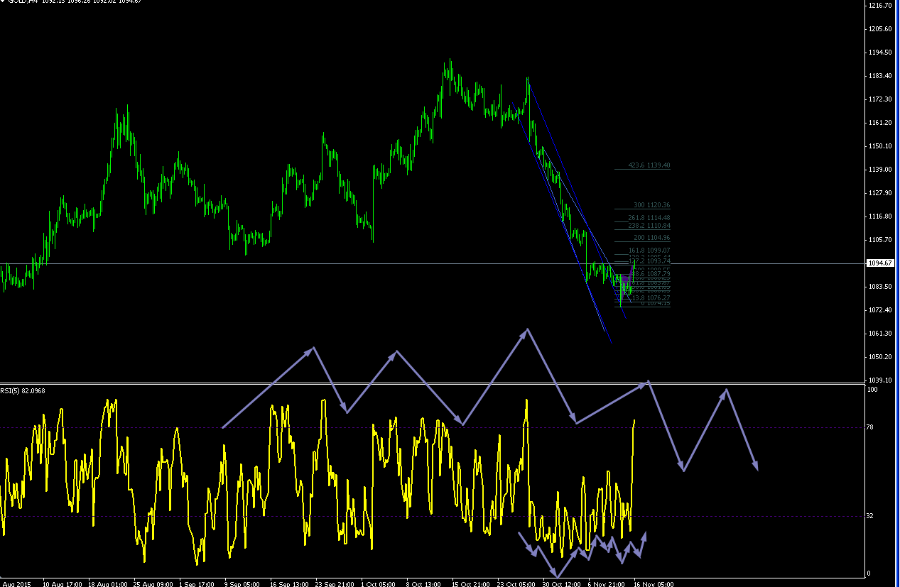The image size is (900, 587).
Task: Click the 1194.50 price axis label
Action: point(882,52)
